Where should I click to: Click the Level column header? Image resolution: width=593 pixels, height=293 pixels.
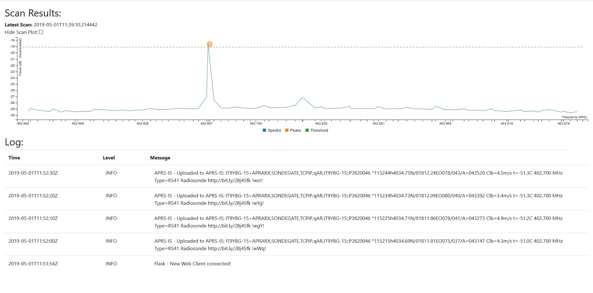point(109,158)
